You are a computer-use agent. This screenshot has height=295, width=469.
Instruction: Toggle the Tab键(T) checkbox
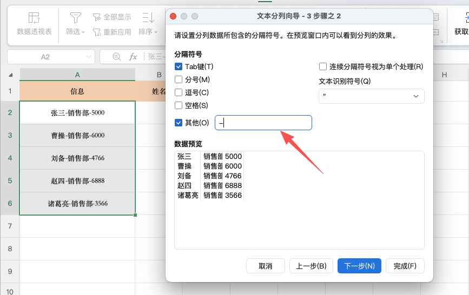tap(179, 66)
